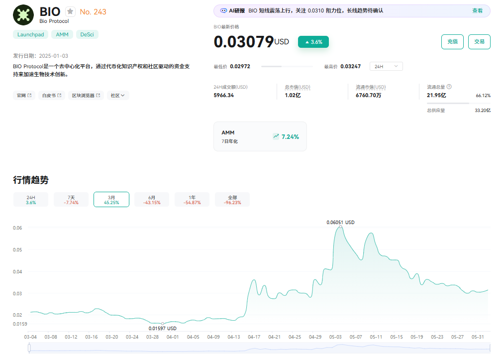
Task: Click the BIO token logo icon
Action: click(23, 15)
